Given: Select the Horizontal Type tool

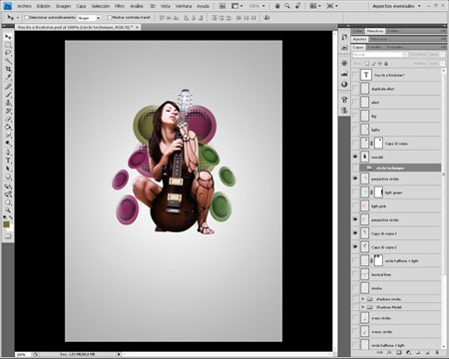Looking at the screenshot, I should click(x=8, y=161).
